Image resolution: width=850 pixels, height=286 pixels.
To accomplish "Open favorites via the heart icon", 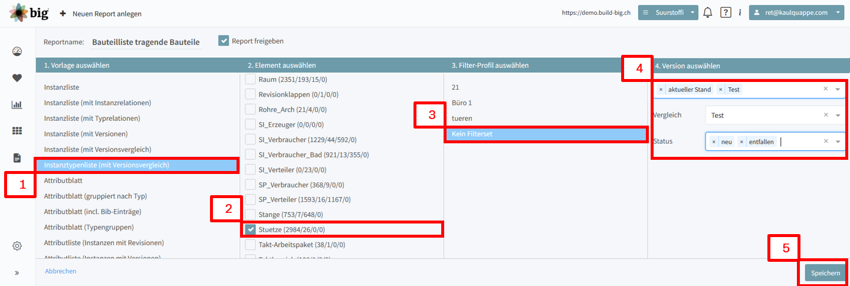I will click(17, 78).
